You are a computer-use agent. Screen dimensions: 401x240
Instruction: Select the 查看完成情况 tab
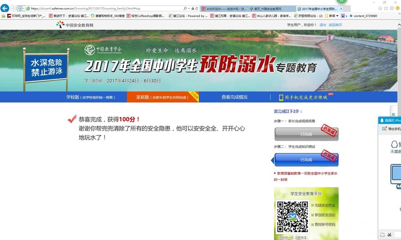234,97
